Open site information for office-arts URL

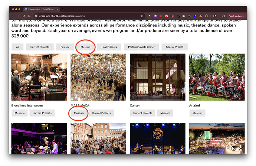[36, 16]
